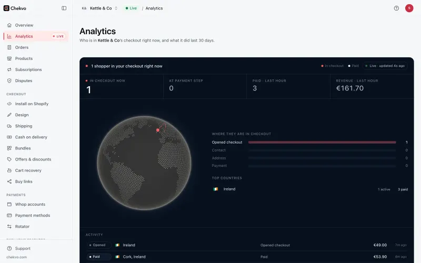Open the Kettle & Co store switcher
The image size is (421, 263).
(99, 8)
